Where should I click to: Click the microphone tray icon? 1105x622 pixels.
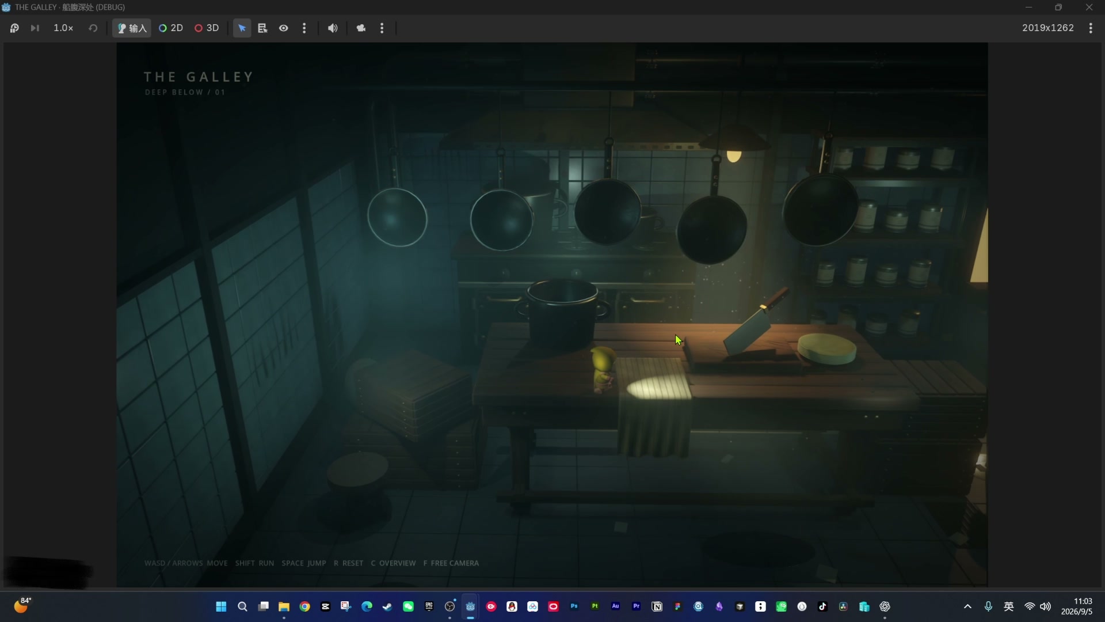tap(988, 606)
